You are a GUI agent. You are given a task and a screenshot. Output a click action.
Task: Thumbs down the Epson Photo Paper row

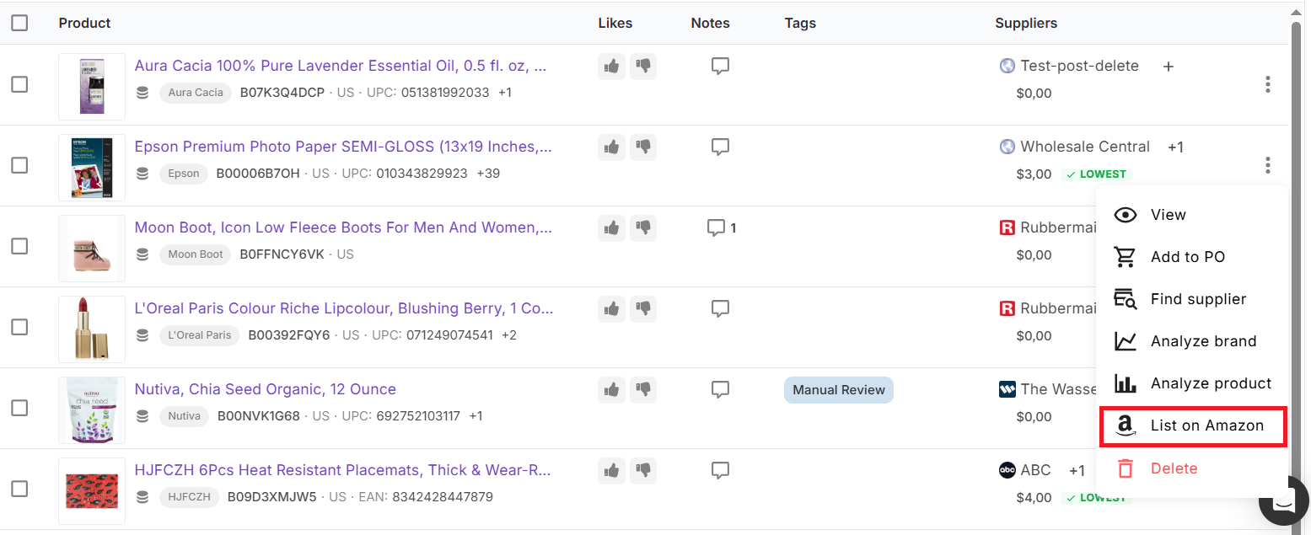point(643,147)
